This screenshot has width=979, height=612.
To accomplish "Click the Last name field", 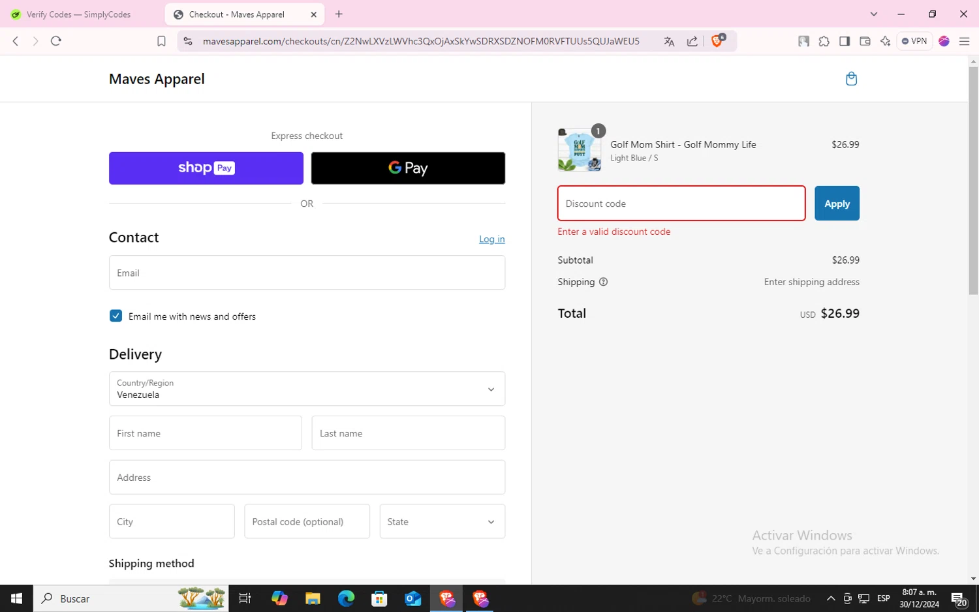I will pyautogui.click(x=409, y=433).
